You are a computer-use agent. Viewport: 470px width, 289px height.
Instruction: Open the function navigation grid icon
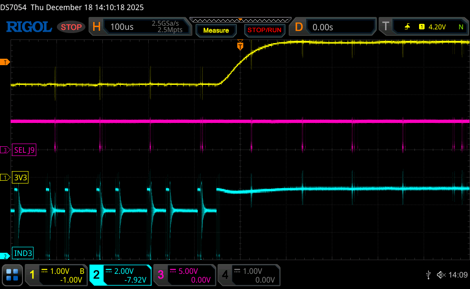[12, 275]
